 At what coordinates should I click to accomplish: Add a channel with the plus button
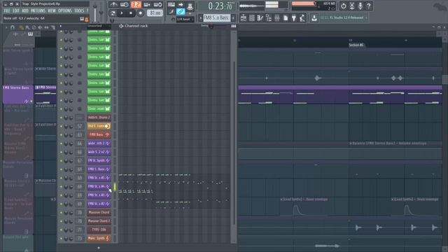click(99, 248)
